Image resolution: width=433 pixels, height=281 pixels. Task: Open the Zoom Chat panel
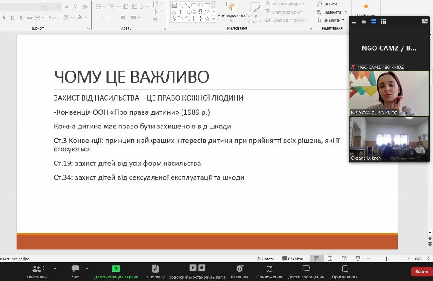point(75,271)
